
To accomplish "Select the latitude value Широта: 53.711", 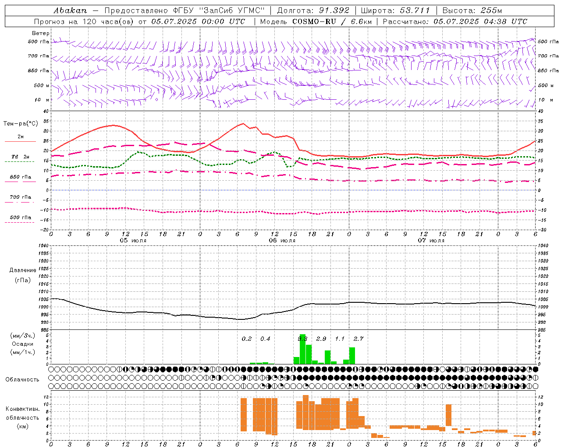I will [x=395, y=10].
